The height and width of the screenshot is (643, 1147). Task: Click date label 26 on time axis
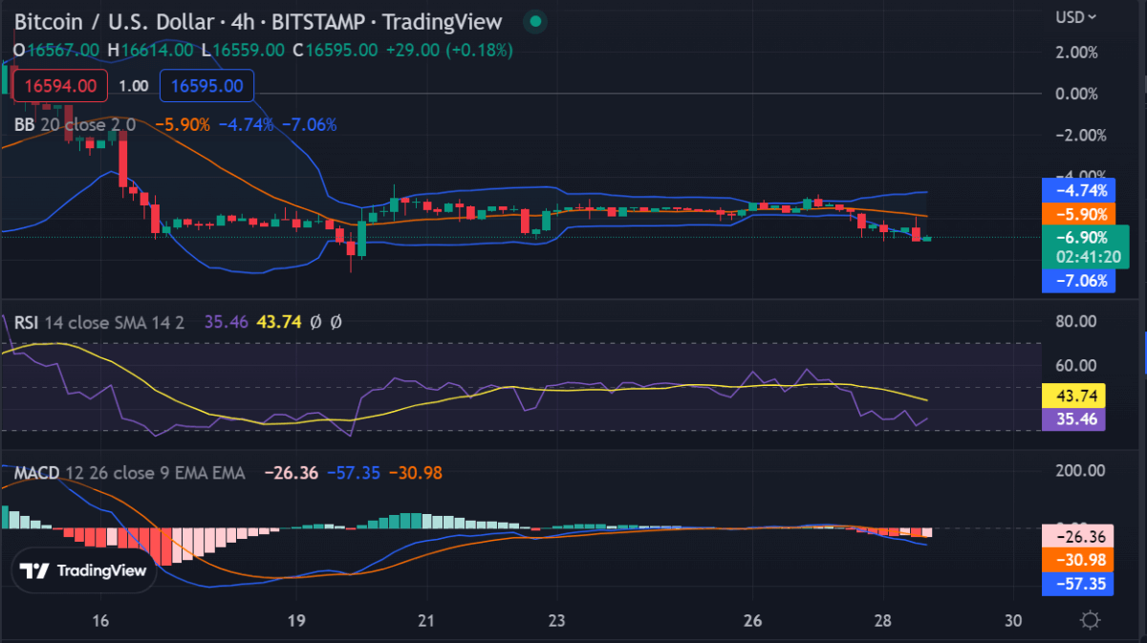pos(752,620)
